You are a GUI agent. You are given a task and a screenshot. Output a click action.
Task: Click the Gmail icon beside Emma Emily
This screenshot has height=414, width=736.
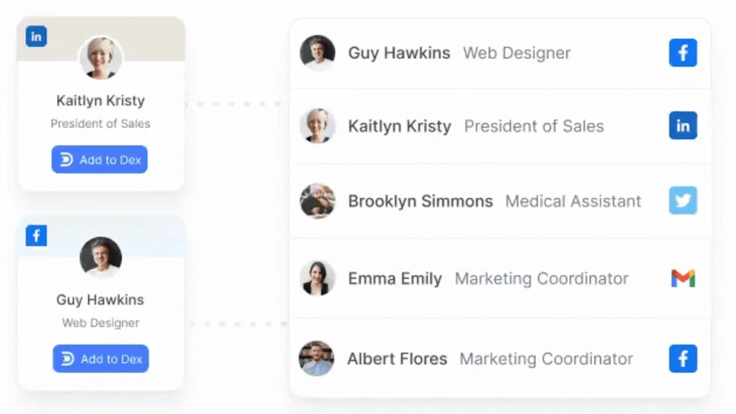(683, 278)
